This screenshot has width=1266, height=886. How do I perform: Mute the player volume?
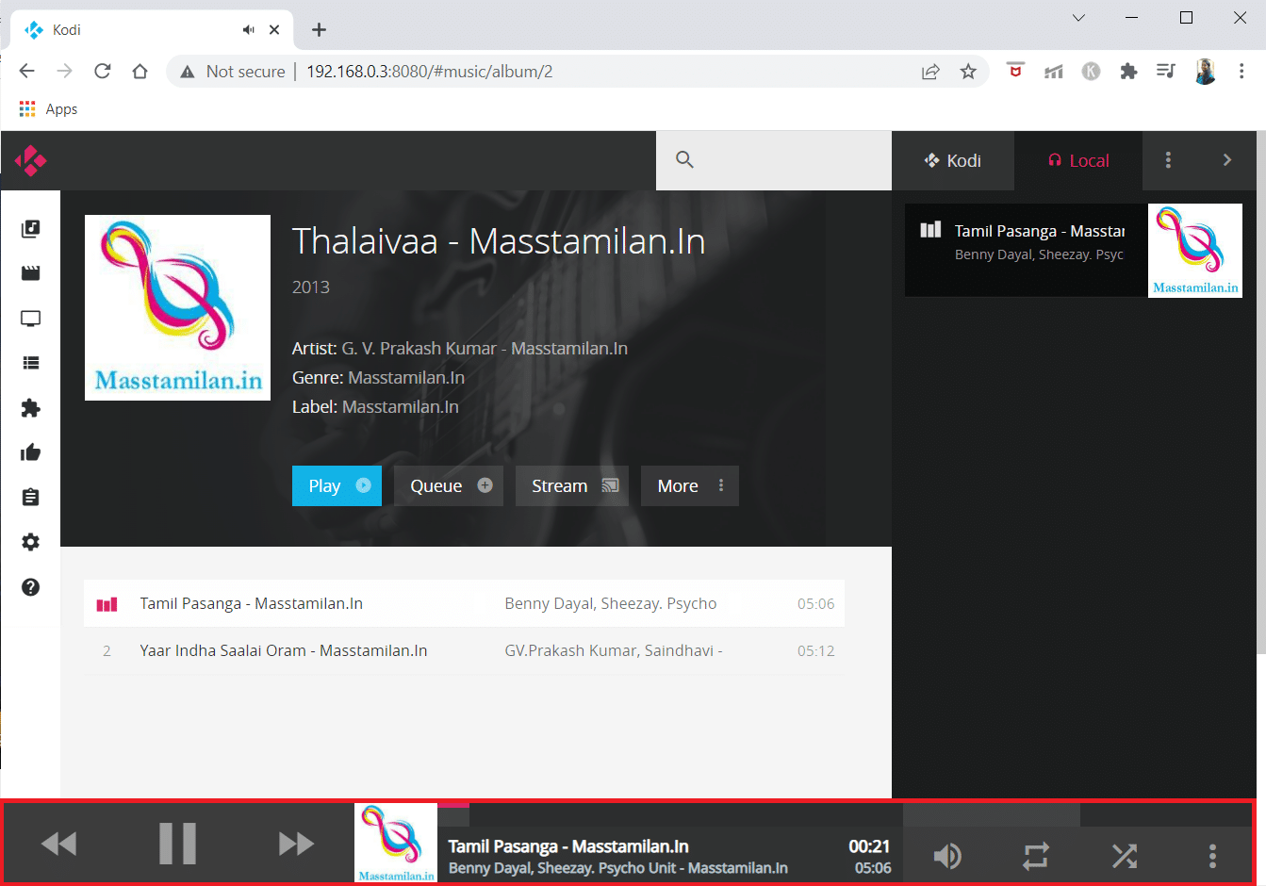pos(947,856)
